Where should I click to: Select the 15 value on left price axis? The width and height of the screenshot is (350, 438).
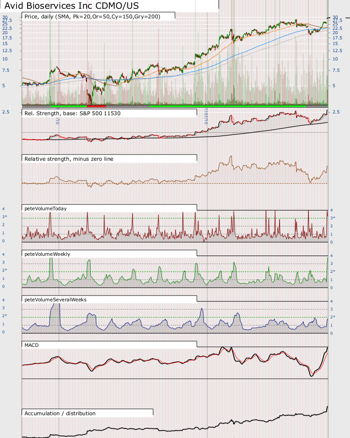[x=5, y=43]
